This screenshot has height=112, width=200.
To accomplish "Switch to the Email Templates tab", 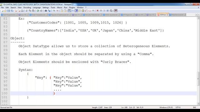I will click(x=38, y=15).
